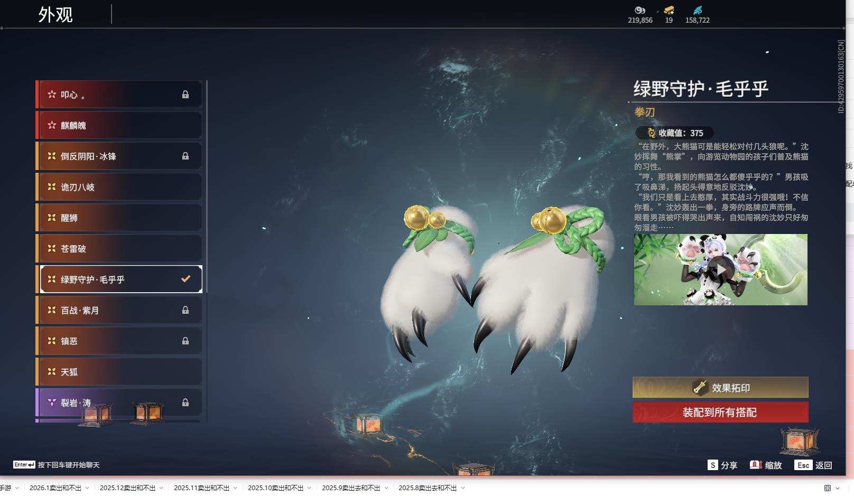Click the purple rarity icon beside 裂岩·涛
Image resolution: width=854 pixels, height=496 pixels.
pyautogui.click(x=52, y=402)
